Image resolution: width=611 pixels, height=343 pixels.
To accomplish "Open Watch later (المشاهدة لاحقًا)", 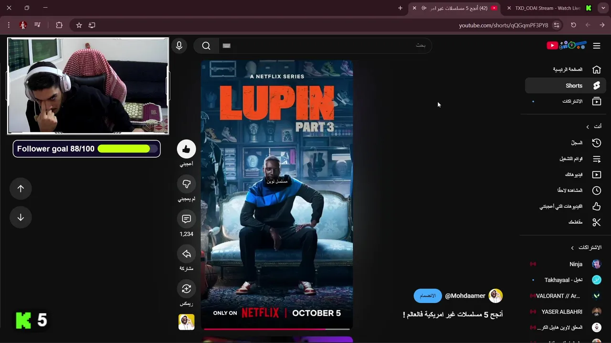I will (x=566, y=191).
